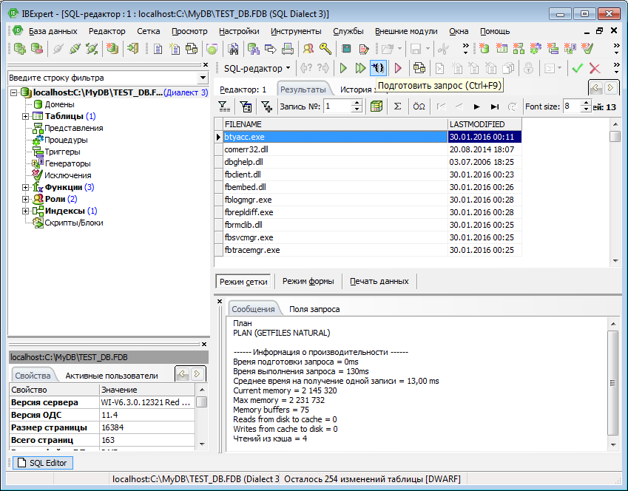Click the yellow key Grant Manager icon

tap(325, 49)
